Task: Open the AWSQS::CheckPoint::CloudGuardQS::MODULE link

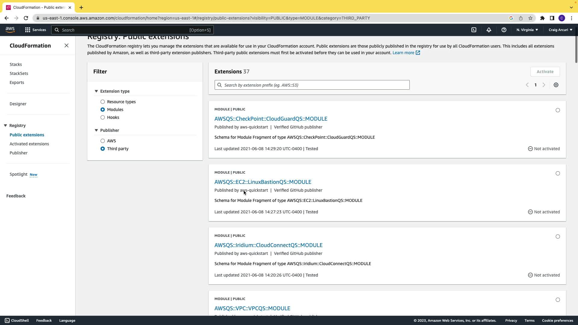Action: coord(271,119)
